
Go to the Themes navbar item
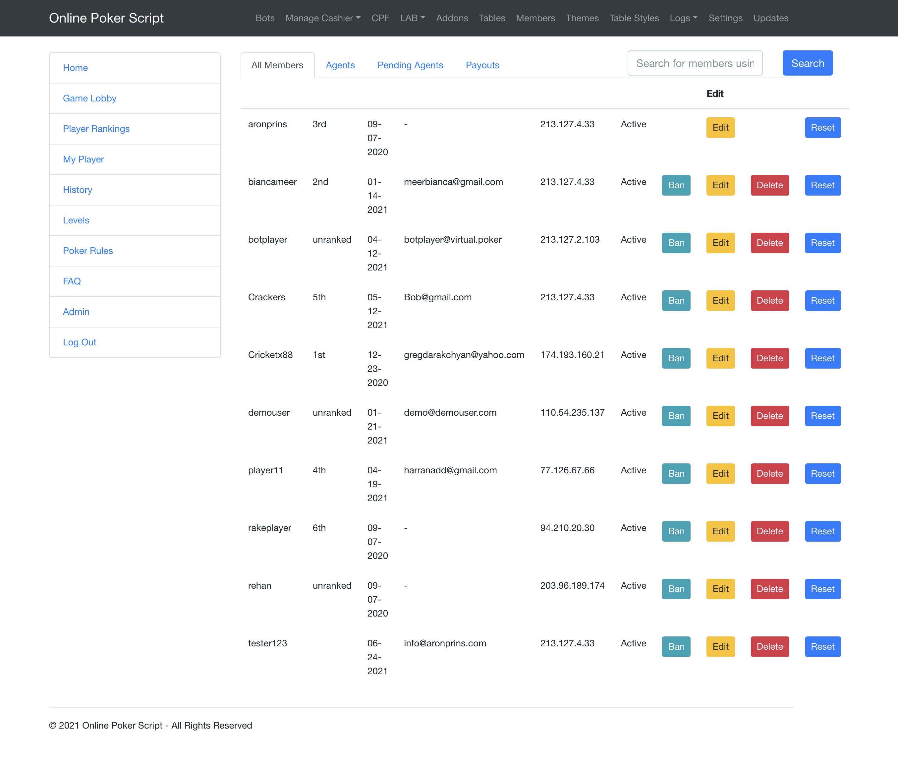[582, 18]
